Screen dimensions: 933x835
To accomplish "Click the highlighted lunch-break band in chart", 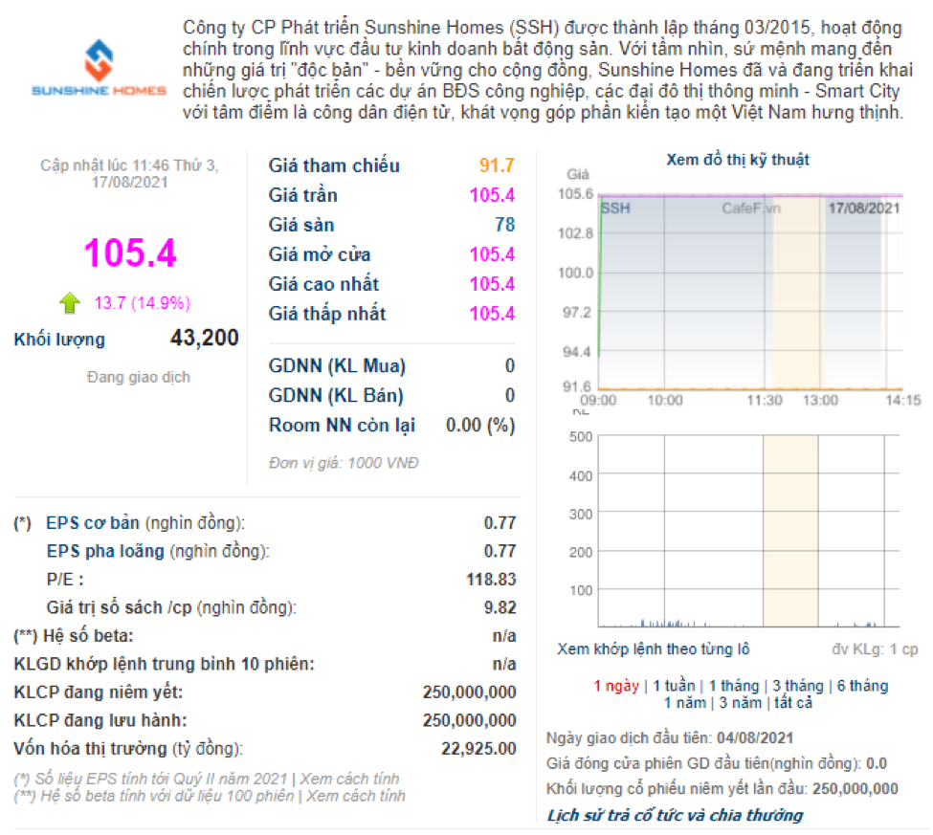I will [796, 297].
